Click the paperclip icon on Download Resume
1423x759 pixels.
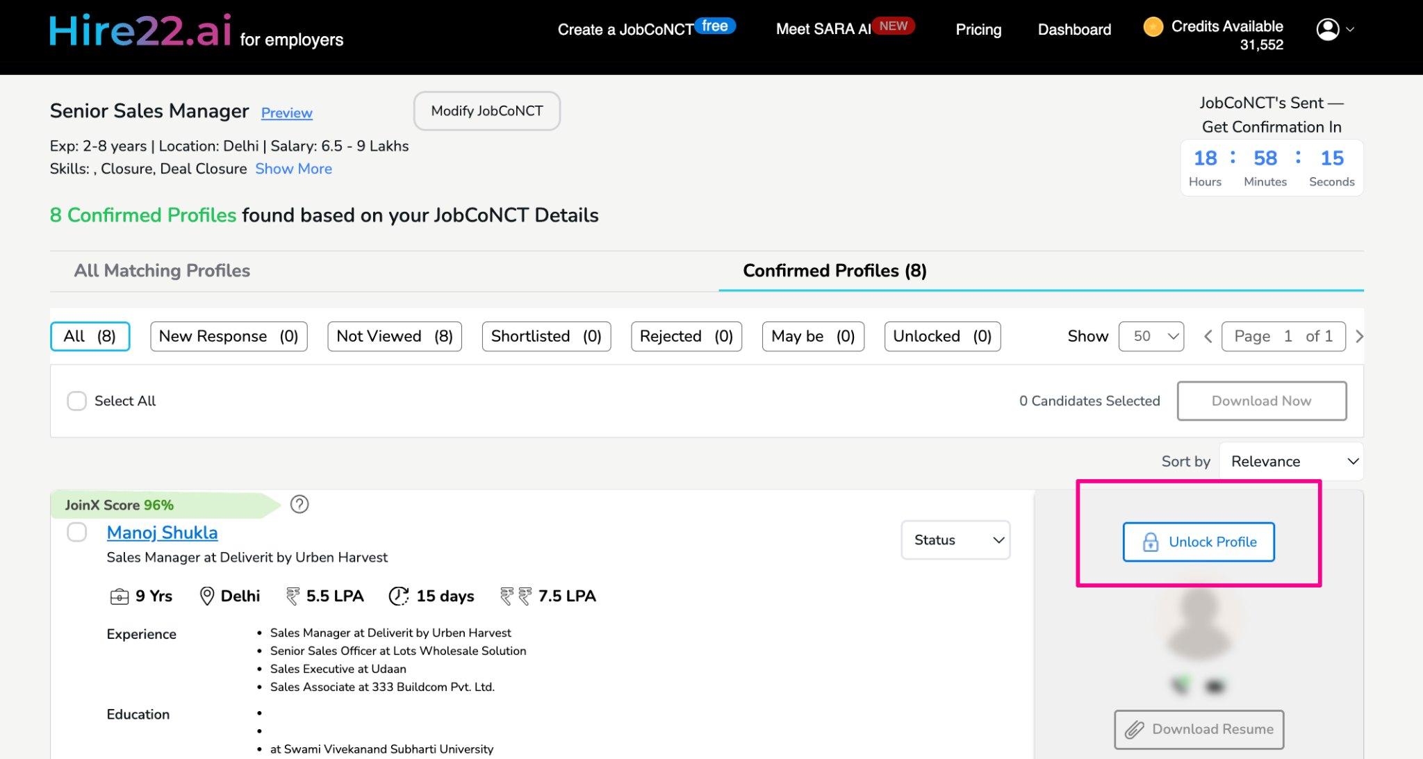point(1135,729)
